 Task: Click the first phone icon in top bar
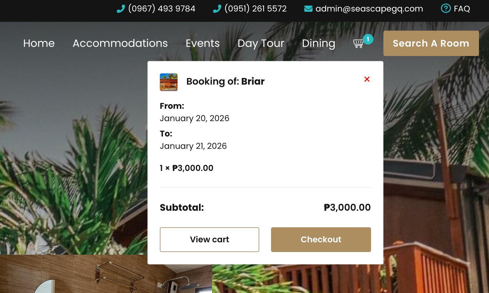pyautogui.click(x=121, y=9)
